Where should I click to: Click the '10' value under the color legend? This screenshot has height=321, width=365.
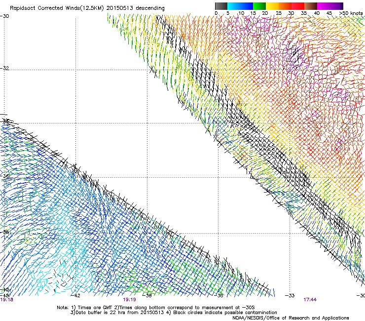tap(241, 13)
